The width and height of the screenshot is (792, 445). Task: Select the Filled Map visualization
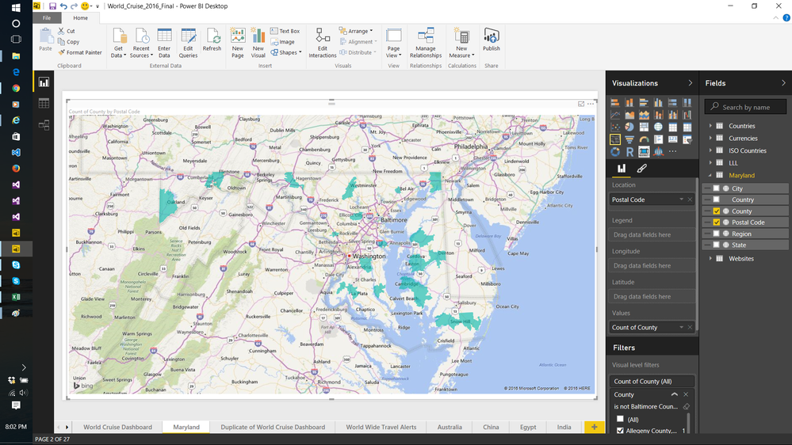(x=614, y=139)
